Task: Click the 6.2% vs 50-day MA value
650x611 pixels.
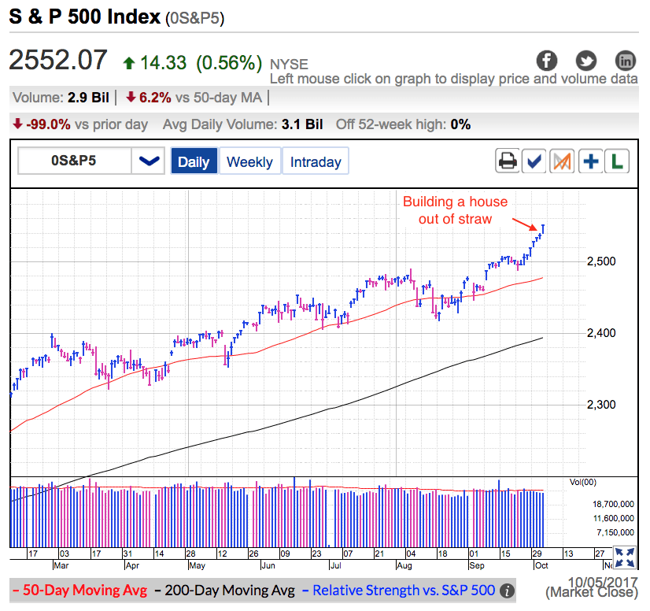Action: point(194,98)
